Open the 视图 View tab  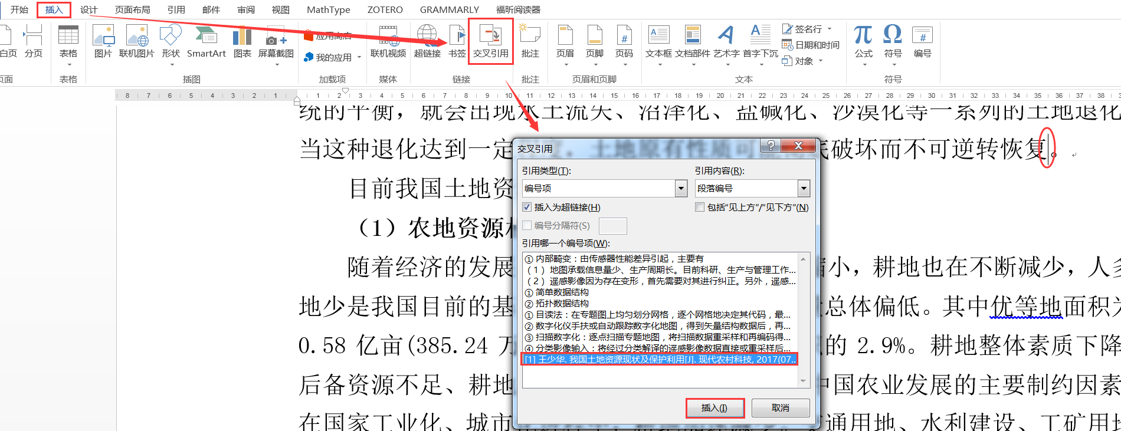pos(281,9)
